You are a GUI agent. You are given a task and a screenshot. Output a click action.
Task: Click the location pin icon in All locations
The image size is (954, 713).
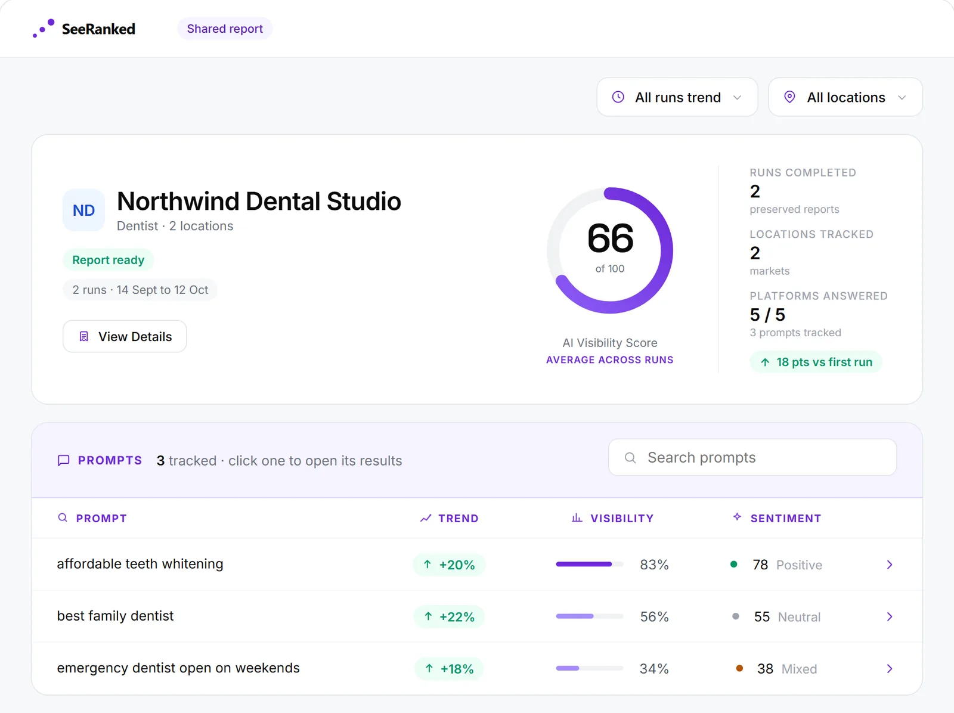(789, 97)
